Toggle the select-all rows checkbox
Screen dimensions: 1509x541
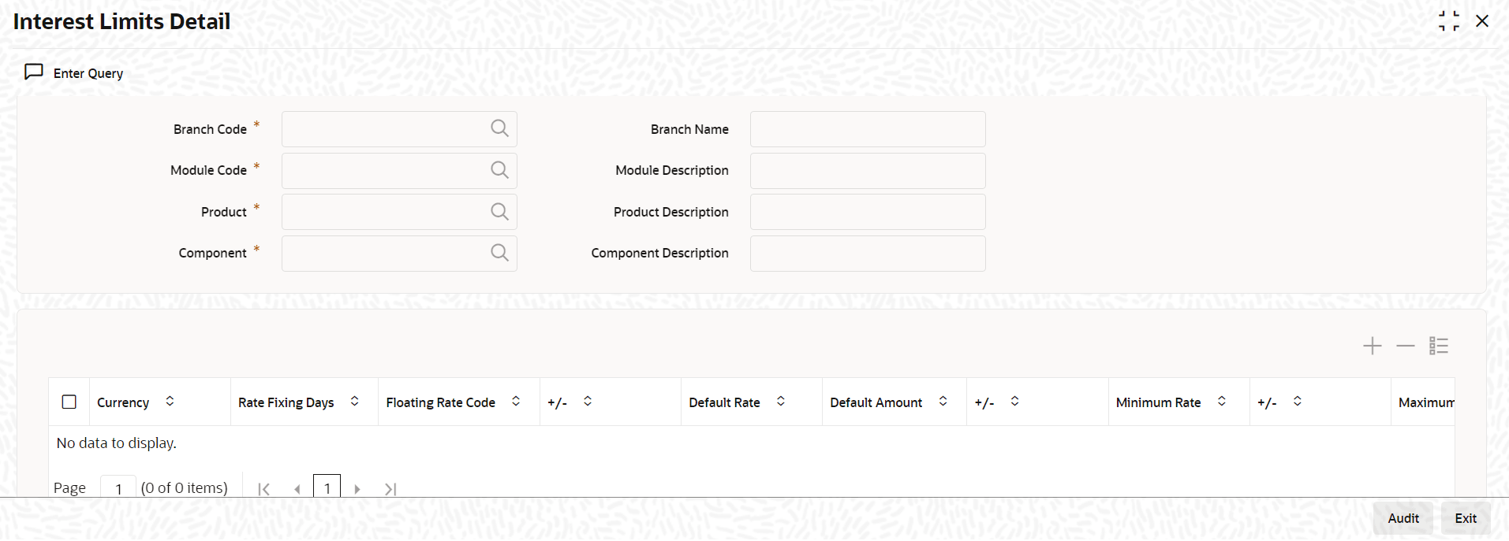[69, 402]
